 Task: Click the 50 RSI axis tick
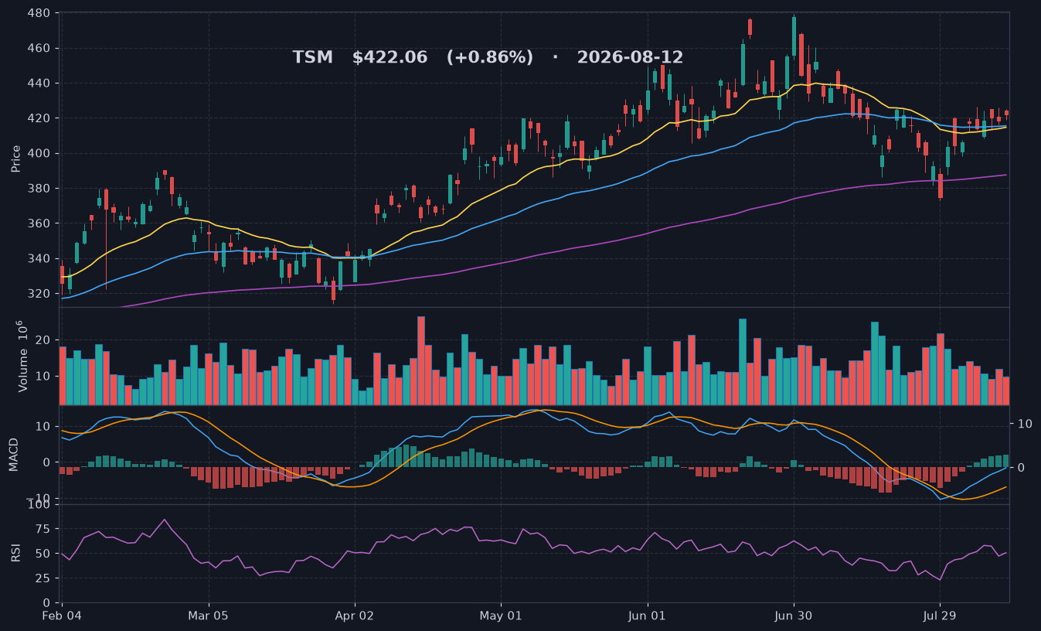coord(43,554)
